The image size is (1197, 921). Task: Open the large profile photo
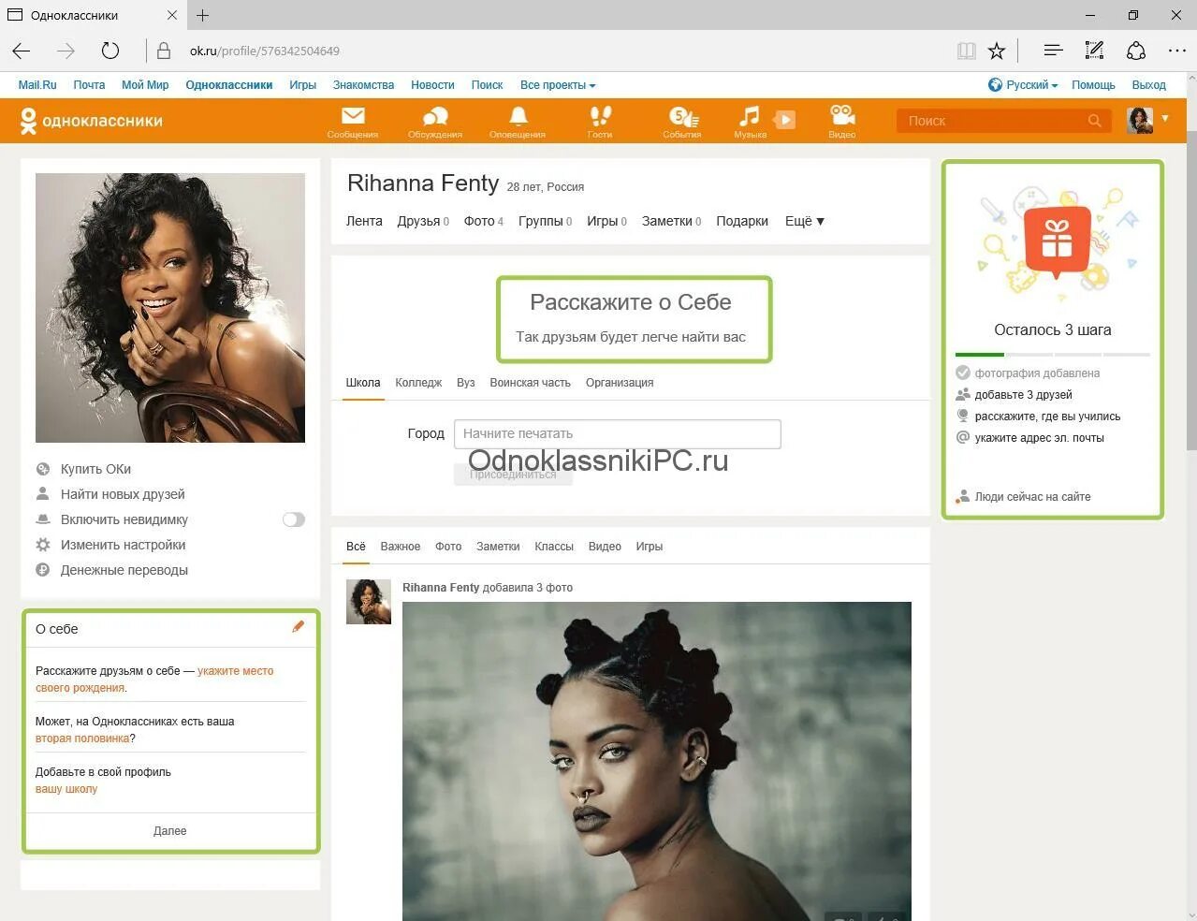click(x=170, y=308)
